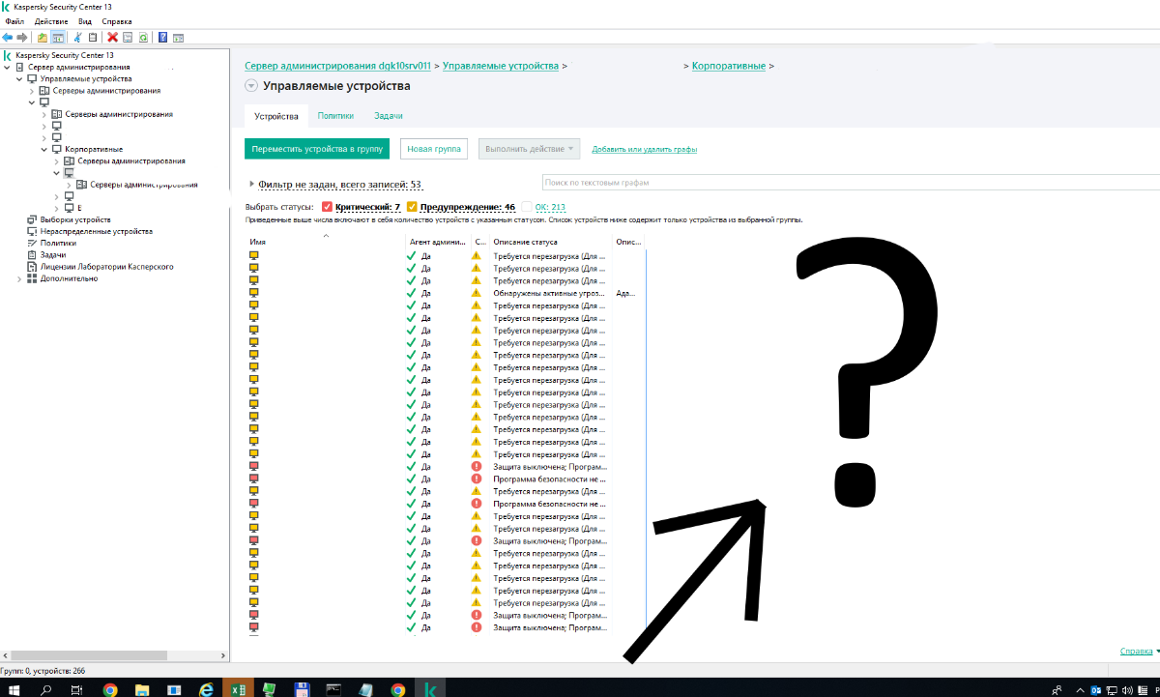Open the Вид menu
1160x697 pixels.
[x=85, y=21]
